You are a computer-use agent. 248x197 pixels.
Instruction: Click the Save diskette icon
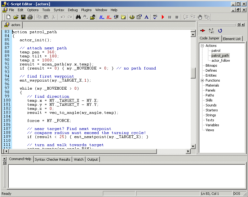23,17
